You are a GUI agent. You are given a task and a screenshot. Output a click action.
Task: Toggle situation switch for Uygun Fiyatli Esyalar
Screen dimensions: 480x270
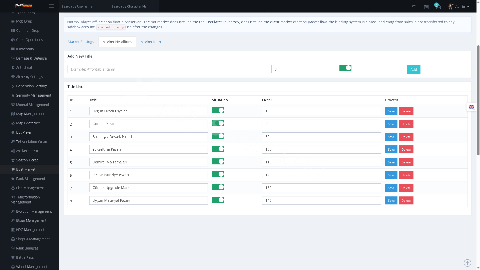click(x=218, y=110)
